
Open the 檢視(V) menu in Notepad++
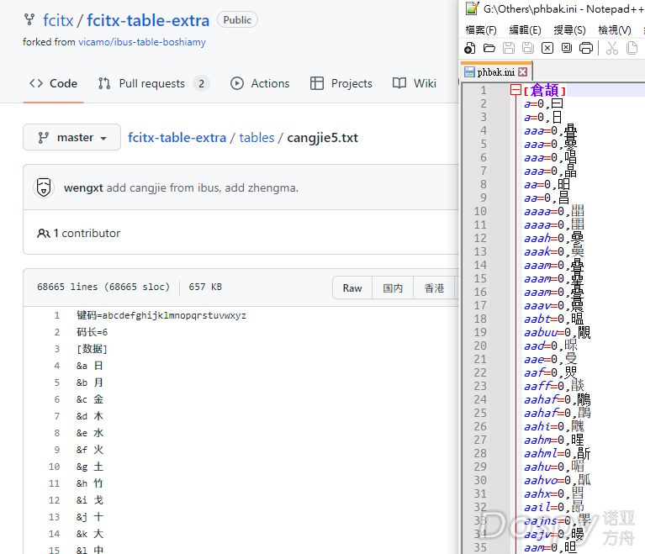(614, 30)
